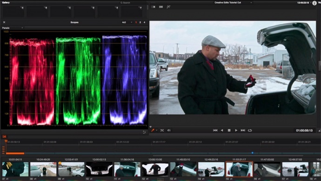The width and height of the screenshot is (321, 181).
Task: Open the magic wand highlight tool
Action: click(x=168, y=7)
